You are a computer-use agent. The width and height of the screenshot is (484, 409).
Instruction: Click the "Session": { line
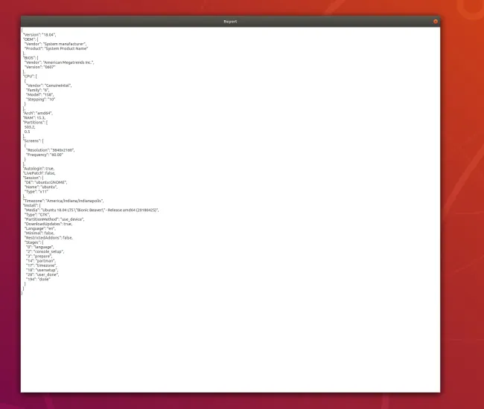click(34, 178)
